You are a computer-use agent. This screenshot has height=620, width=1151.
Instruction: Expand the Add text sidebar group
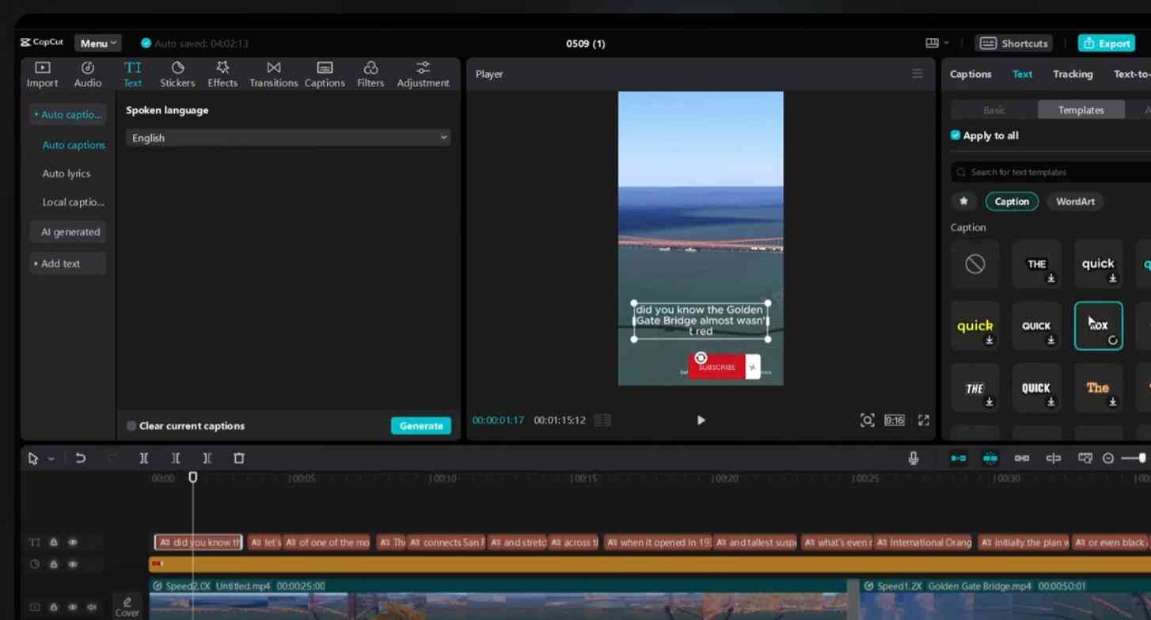(68, 264)
